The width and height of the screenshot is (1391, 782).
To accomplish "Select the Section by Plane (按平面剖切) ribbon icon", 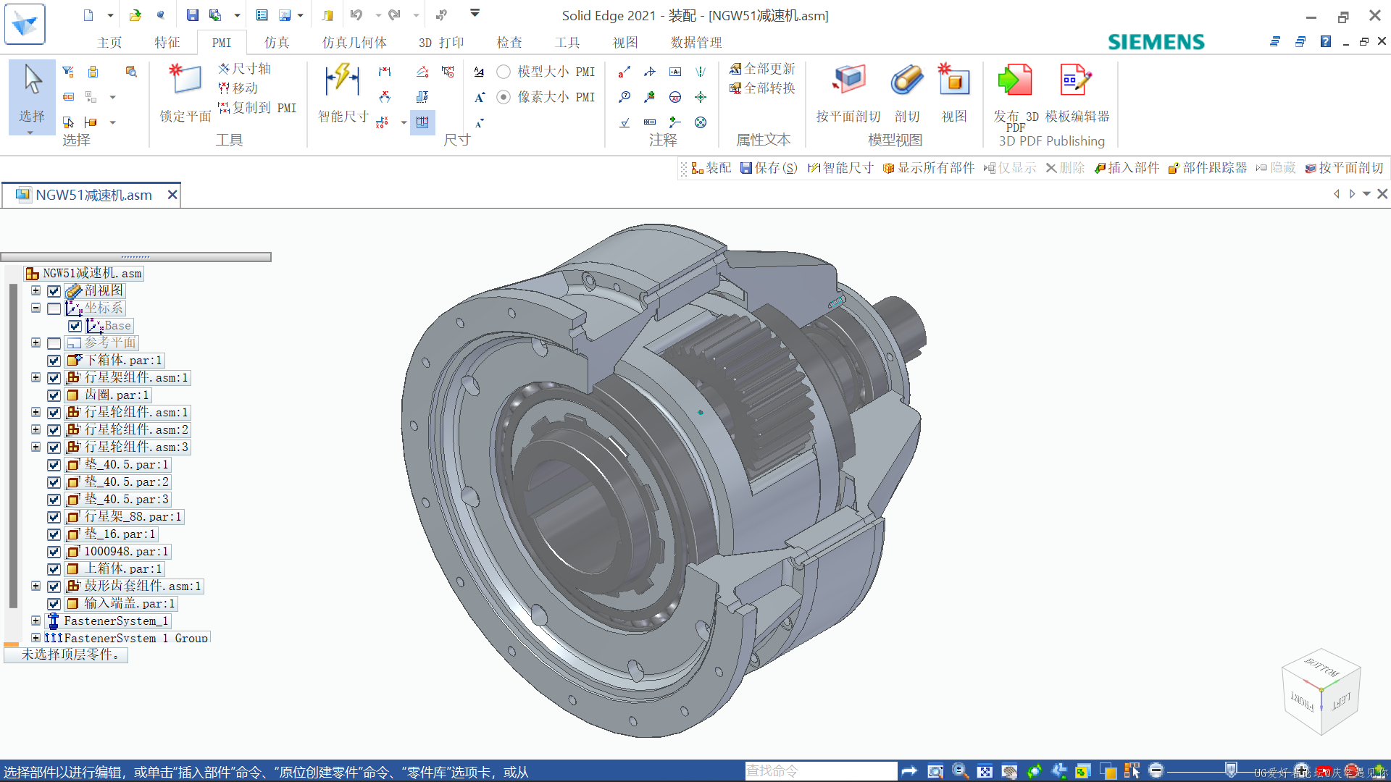I will 848,94.
